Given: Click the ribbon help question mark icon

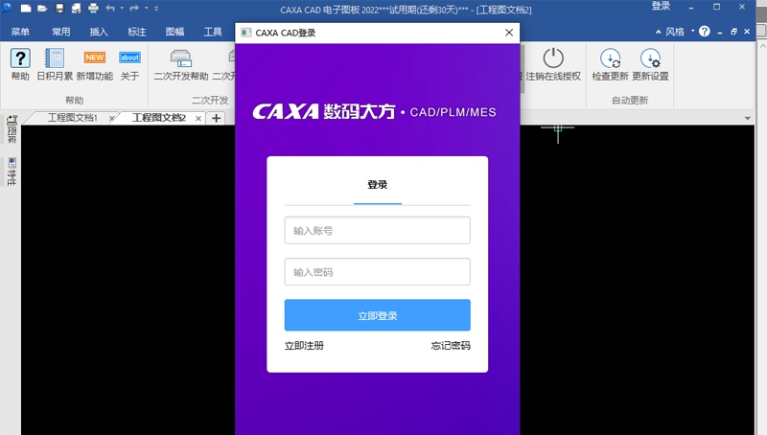Looking at the screenshot, I should click(705, 32).
